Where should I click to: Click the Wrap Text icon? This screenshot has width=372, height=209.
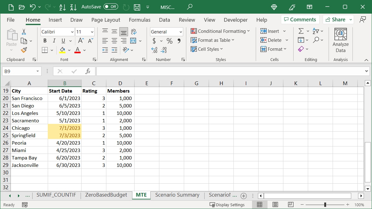click(x=133, y=31)
